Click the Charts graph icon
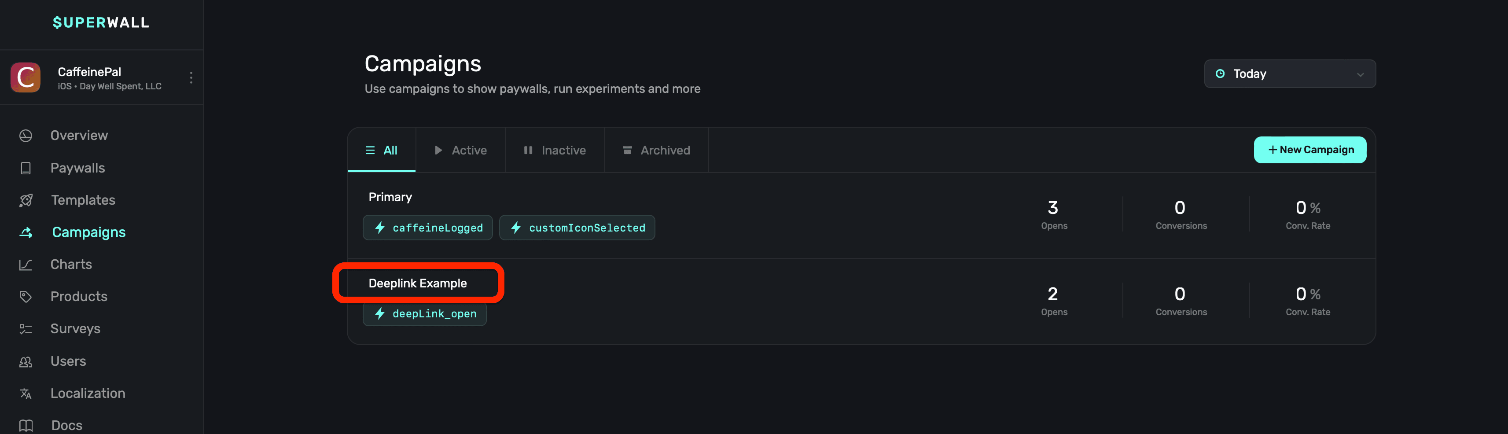 point(26,265)
